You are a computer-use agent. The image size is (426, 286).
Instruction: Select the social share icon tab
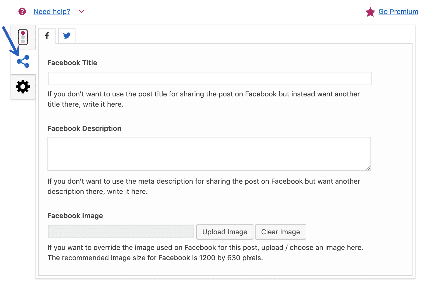(23, 61)
